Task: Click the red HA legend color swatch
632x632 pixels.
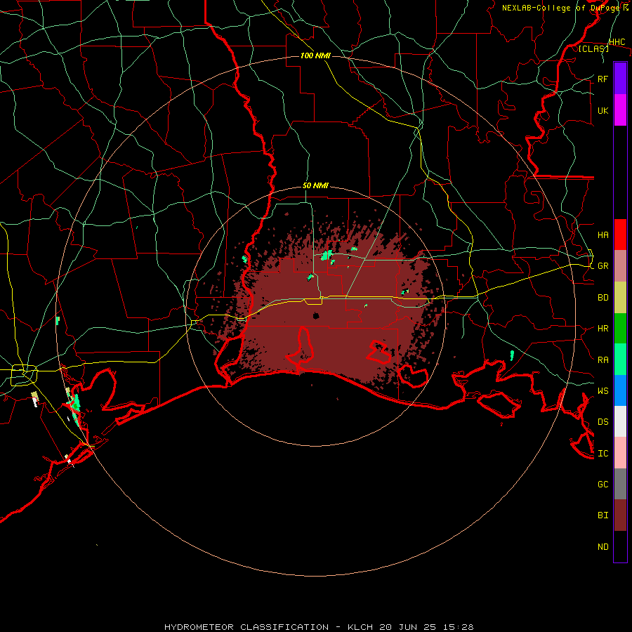Action: tap(620, 235)
